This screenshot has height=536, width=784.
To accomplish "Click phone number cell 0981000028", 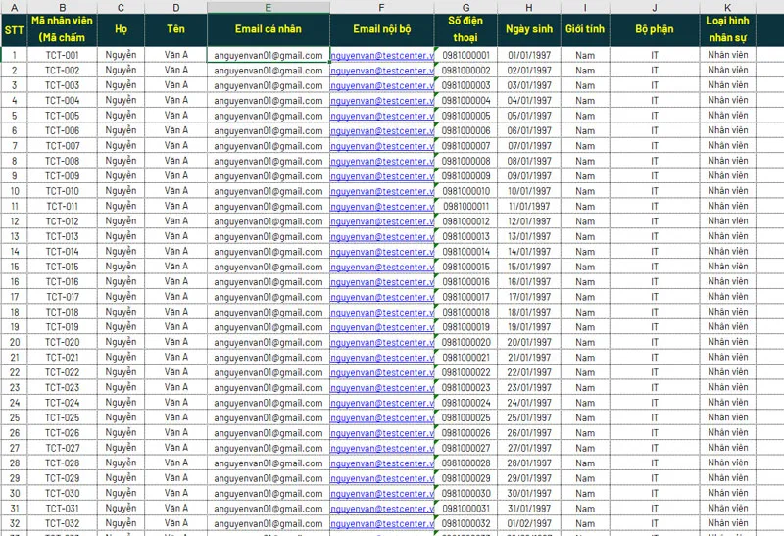I will pyautogui.click(x=465, y=463).
